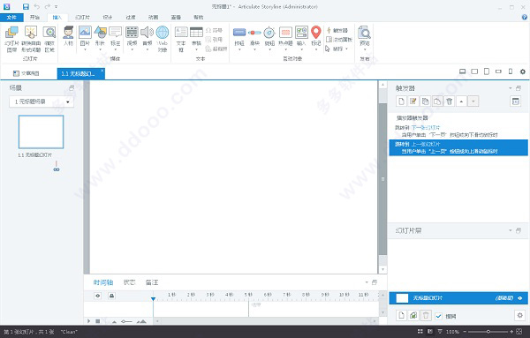The height and width of the screenshot is (338, 530).
Task: Select phone portrait preview
Action: 511,71
